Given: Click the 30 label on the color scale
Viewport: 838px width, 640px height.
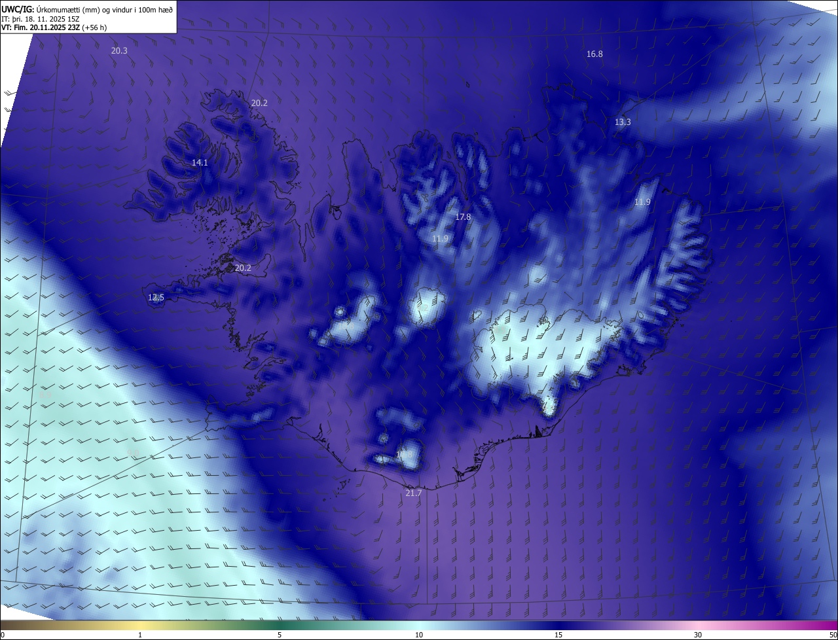Looking at the screenshot, I should 698,635.
